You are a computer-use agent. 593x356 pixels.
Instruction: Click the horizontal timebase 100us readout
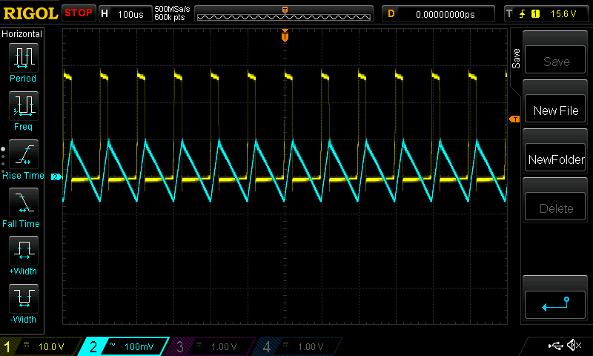point(130,14)
